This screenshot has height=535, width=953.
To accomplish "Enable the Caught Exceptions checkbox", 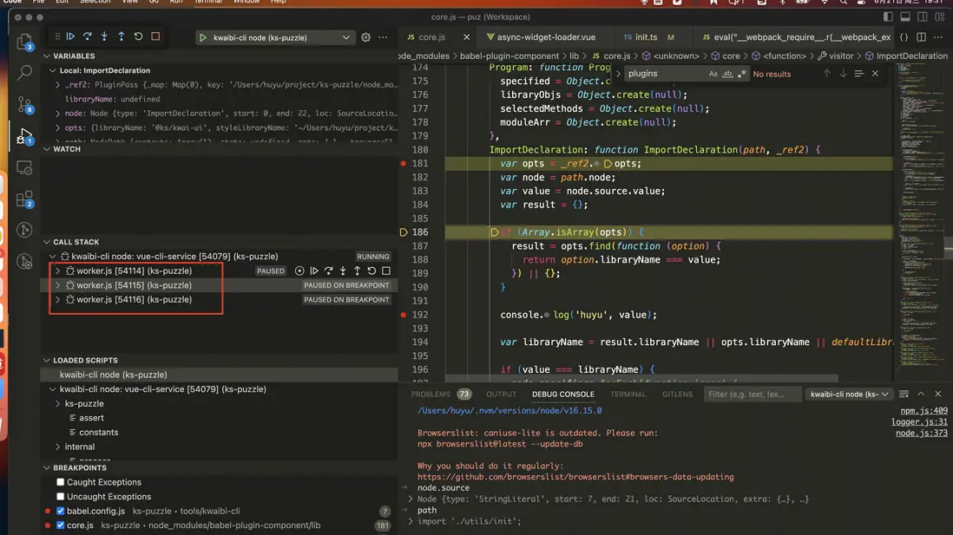I will 61,482.
